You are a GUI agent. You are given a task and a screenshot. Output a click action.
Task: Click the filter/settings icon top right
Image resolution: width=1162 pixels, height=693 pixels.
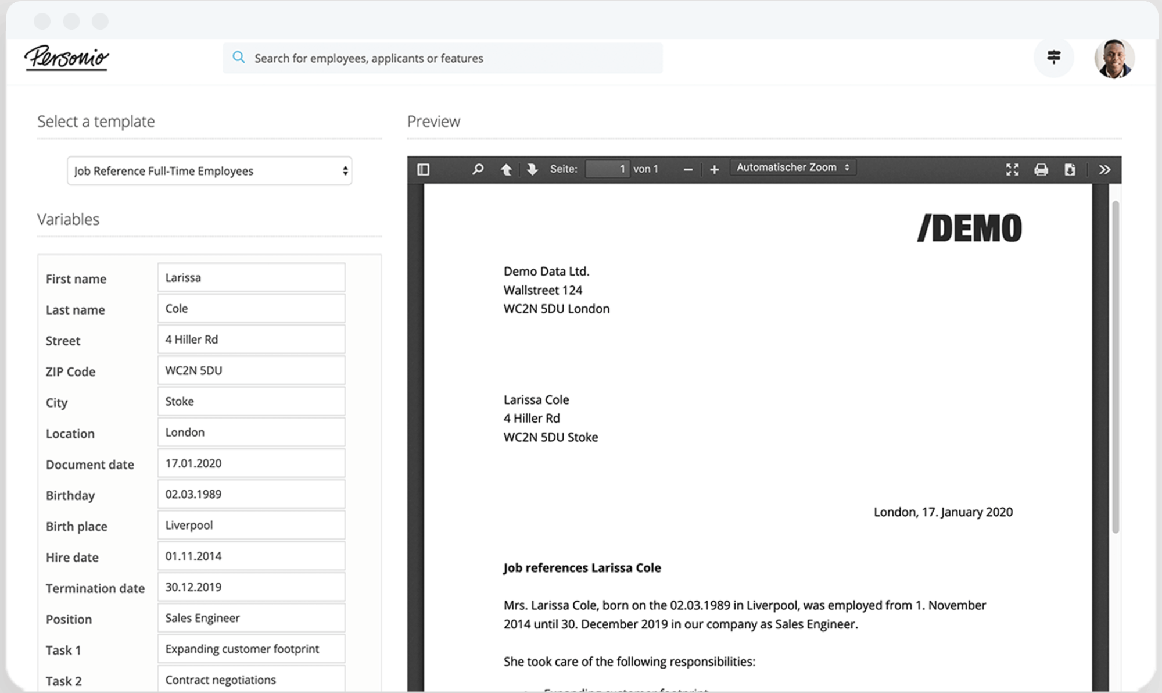coord(1053,57)
